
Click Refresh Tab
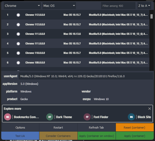click(x=96, y=128)
